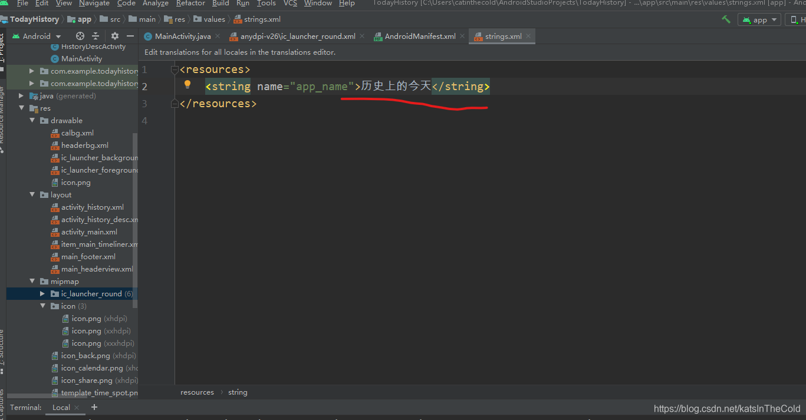Image resolution: width=806 pixels, height=420 pixels.
Task: Open main_headerview.xml layout file
Action: point(97,269)
